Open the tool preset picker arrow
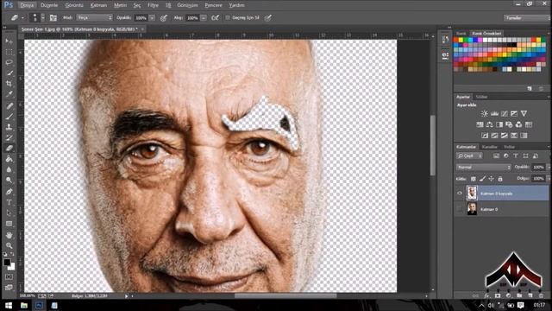 coord(22,17)
